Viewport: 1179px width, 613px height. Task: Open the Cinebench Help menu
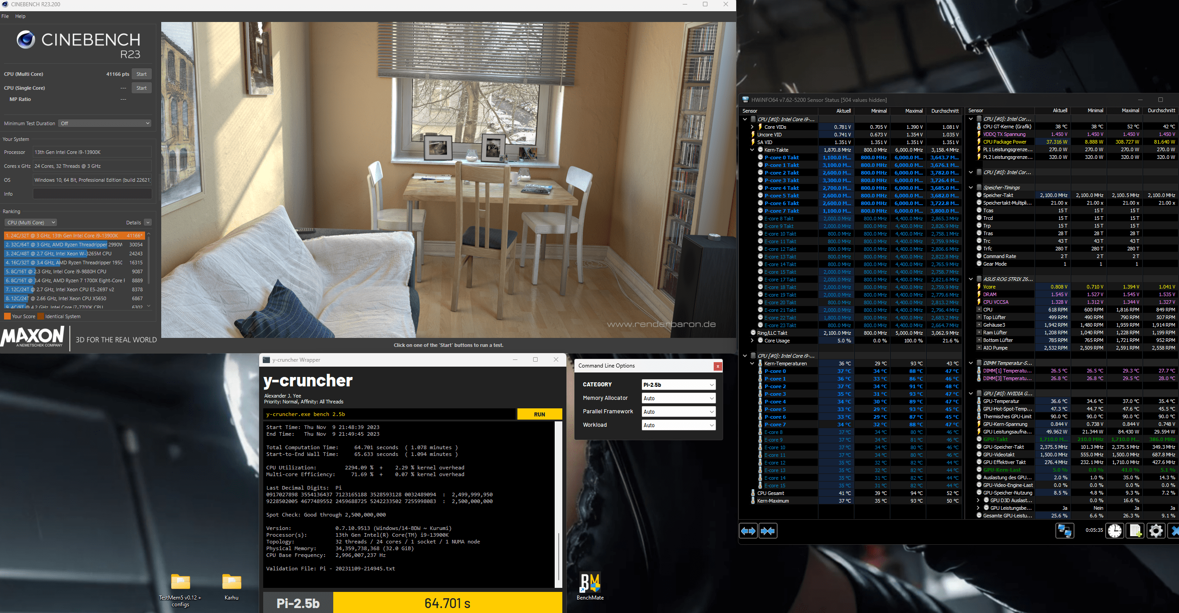pyautogui.click(x=21, y=17)
